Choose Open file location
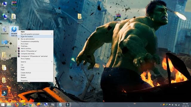The image size is (191, 107). pyautogui.click(x=35, y=36)
